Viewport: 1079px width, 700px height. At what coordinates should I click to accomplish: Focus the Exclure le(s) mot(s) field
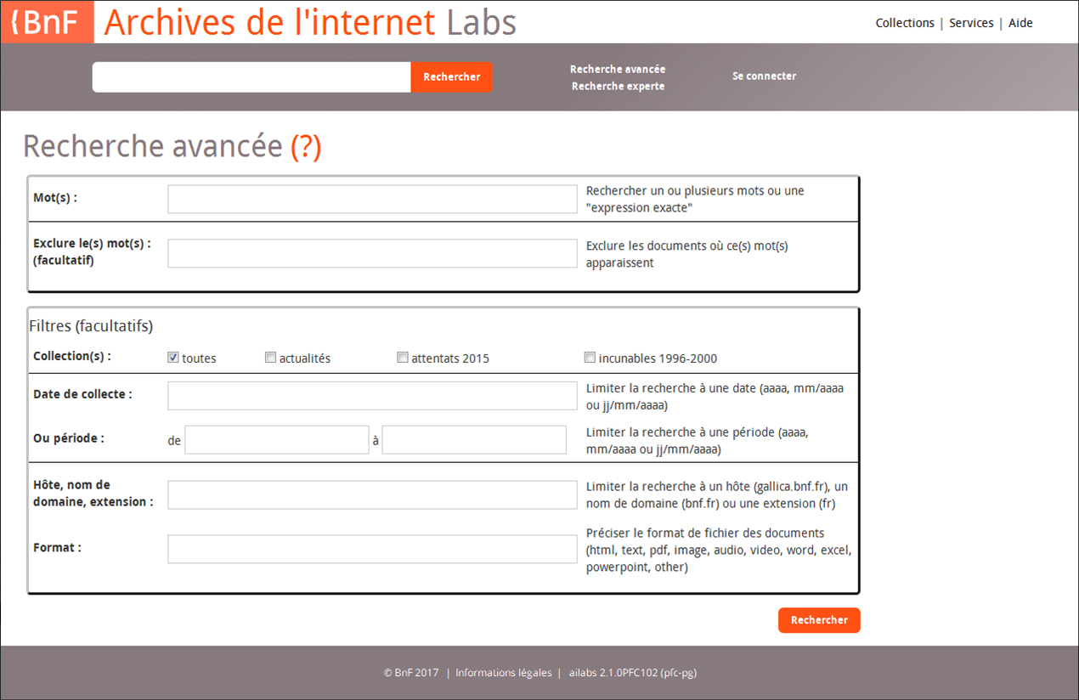tap(372, 253)
